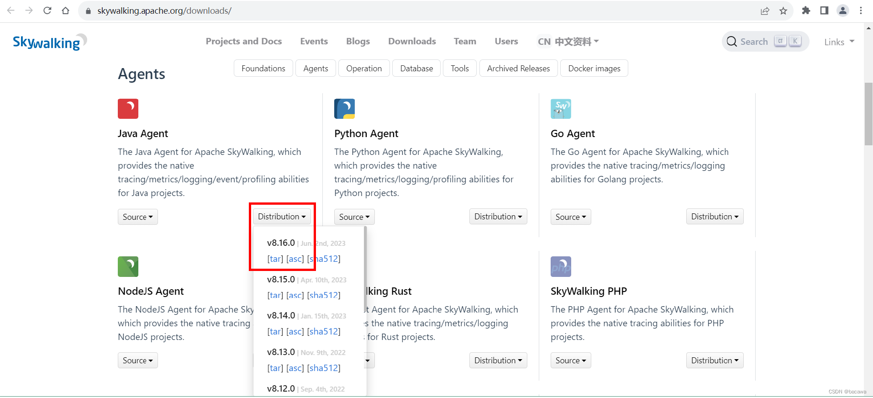Open the Blogs page
Screen dimensions: 873x398
358,41
